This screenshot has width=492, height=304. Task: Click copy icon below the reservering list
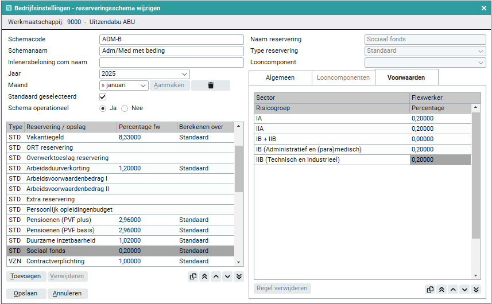tap(193, 276)
